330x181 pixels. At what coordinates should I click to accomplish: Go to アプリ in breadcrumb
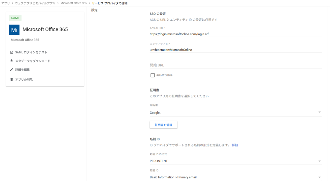pos(6,3)
